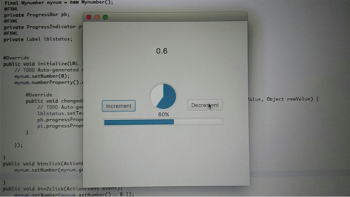Click 'mynum.setNumber(mynum.getNumber() - 0.1);' line

[x=74, y=194]
